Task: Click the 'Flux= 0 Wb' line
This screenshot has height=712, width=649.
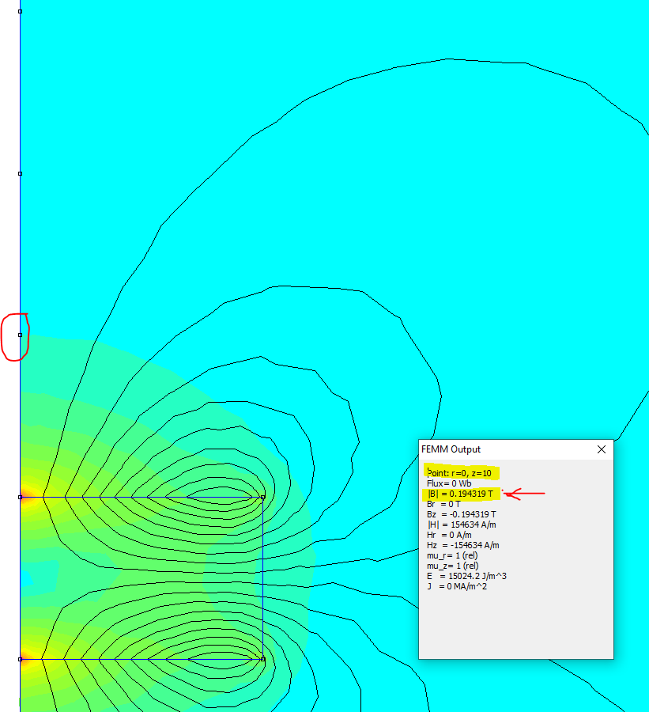Action: (x=449, y=483)
